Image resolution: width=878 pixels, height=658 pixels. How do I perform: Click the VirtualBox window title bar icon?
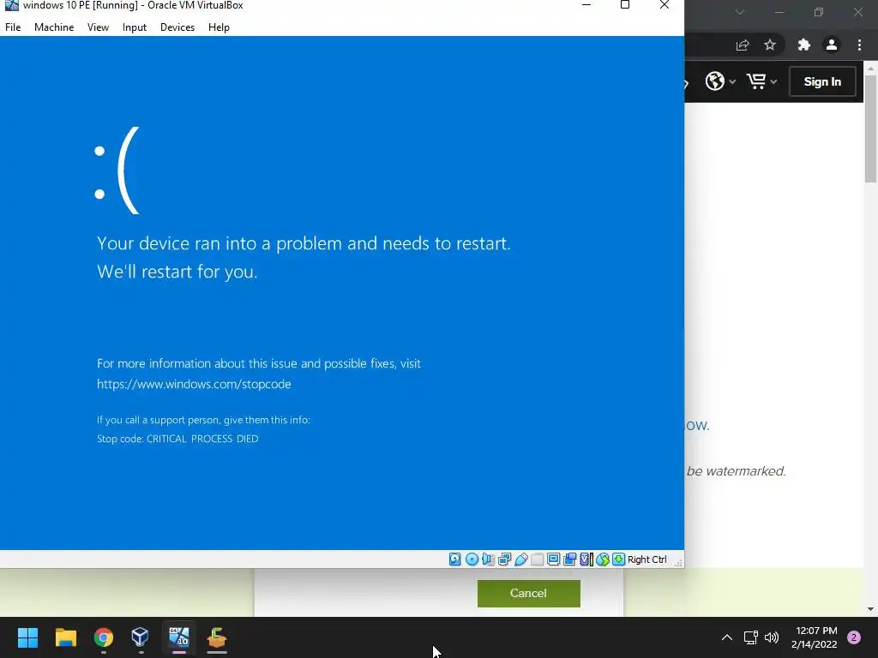tap(11, 6)
